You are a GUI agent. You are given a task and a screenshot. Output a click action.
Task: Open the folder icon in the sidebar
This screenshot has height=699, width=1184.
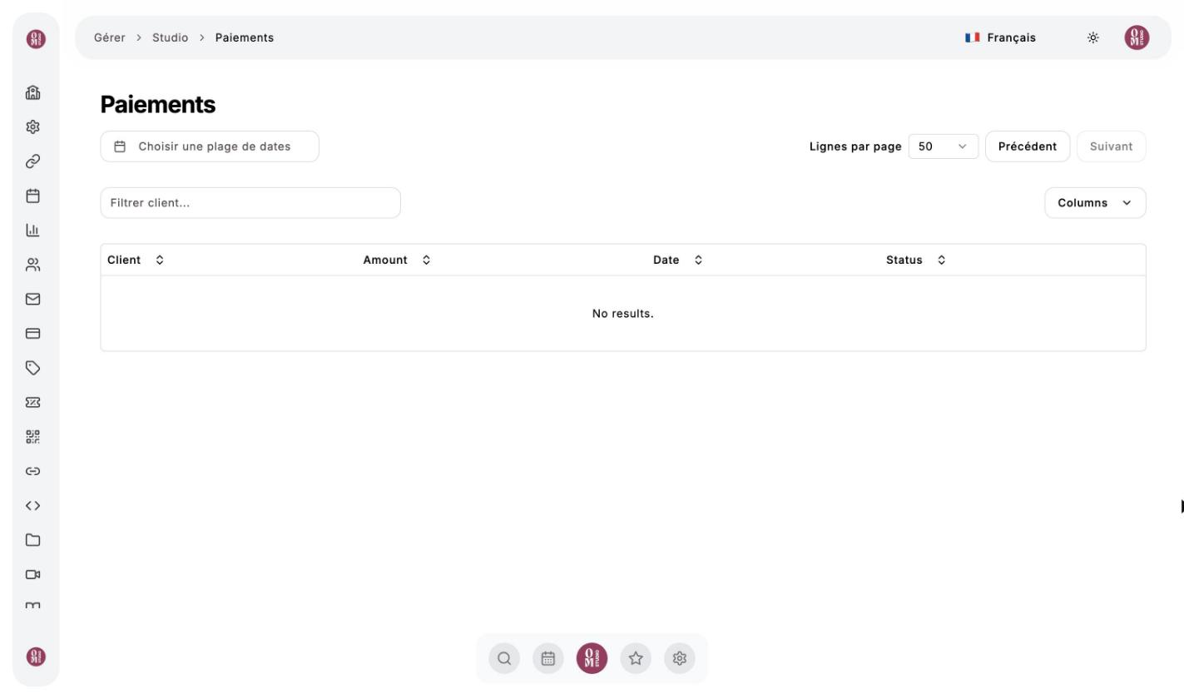pyautogui.click(x=33, y=540)
